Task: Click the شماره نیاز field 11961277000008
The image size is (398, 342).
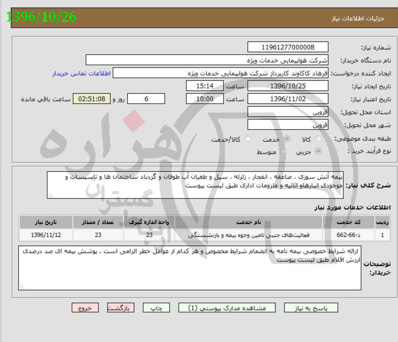Action: pos(288,47)
